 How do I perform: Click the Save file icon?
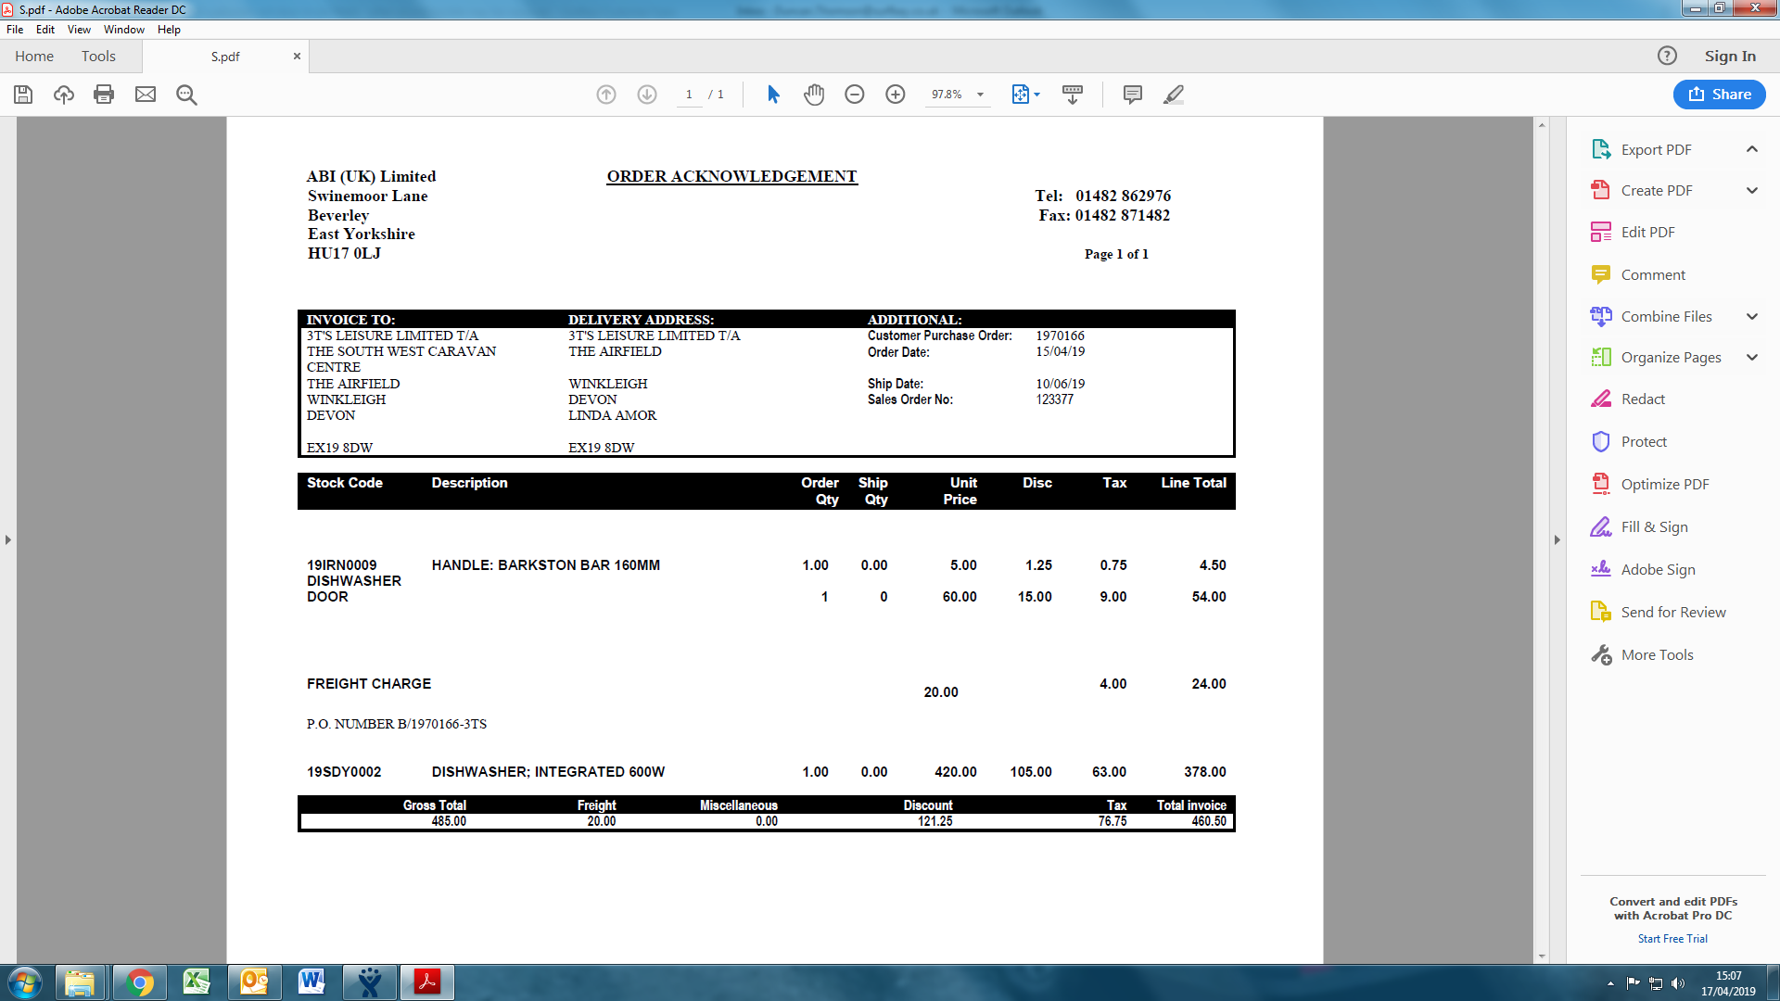pos(23,95)
